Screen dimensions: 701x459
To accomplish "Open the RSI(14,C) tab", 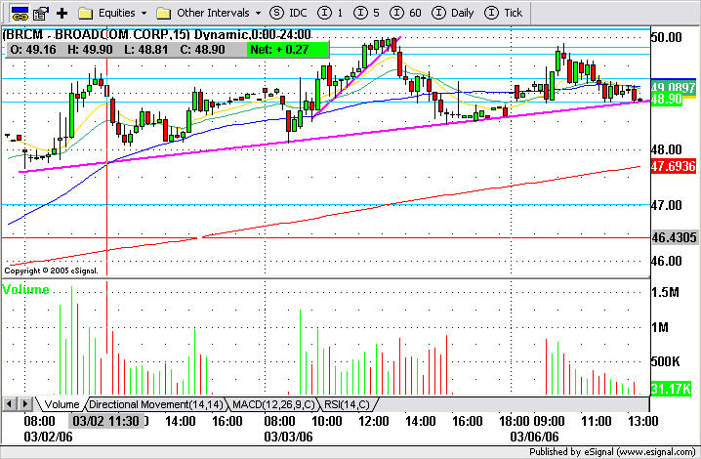I will (x=347, y=404).
